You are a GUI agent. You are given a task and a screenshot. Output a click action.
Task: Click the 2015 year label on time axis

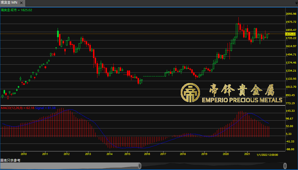click(127, 154)
